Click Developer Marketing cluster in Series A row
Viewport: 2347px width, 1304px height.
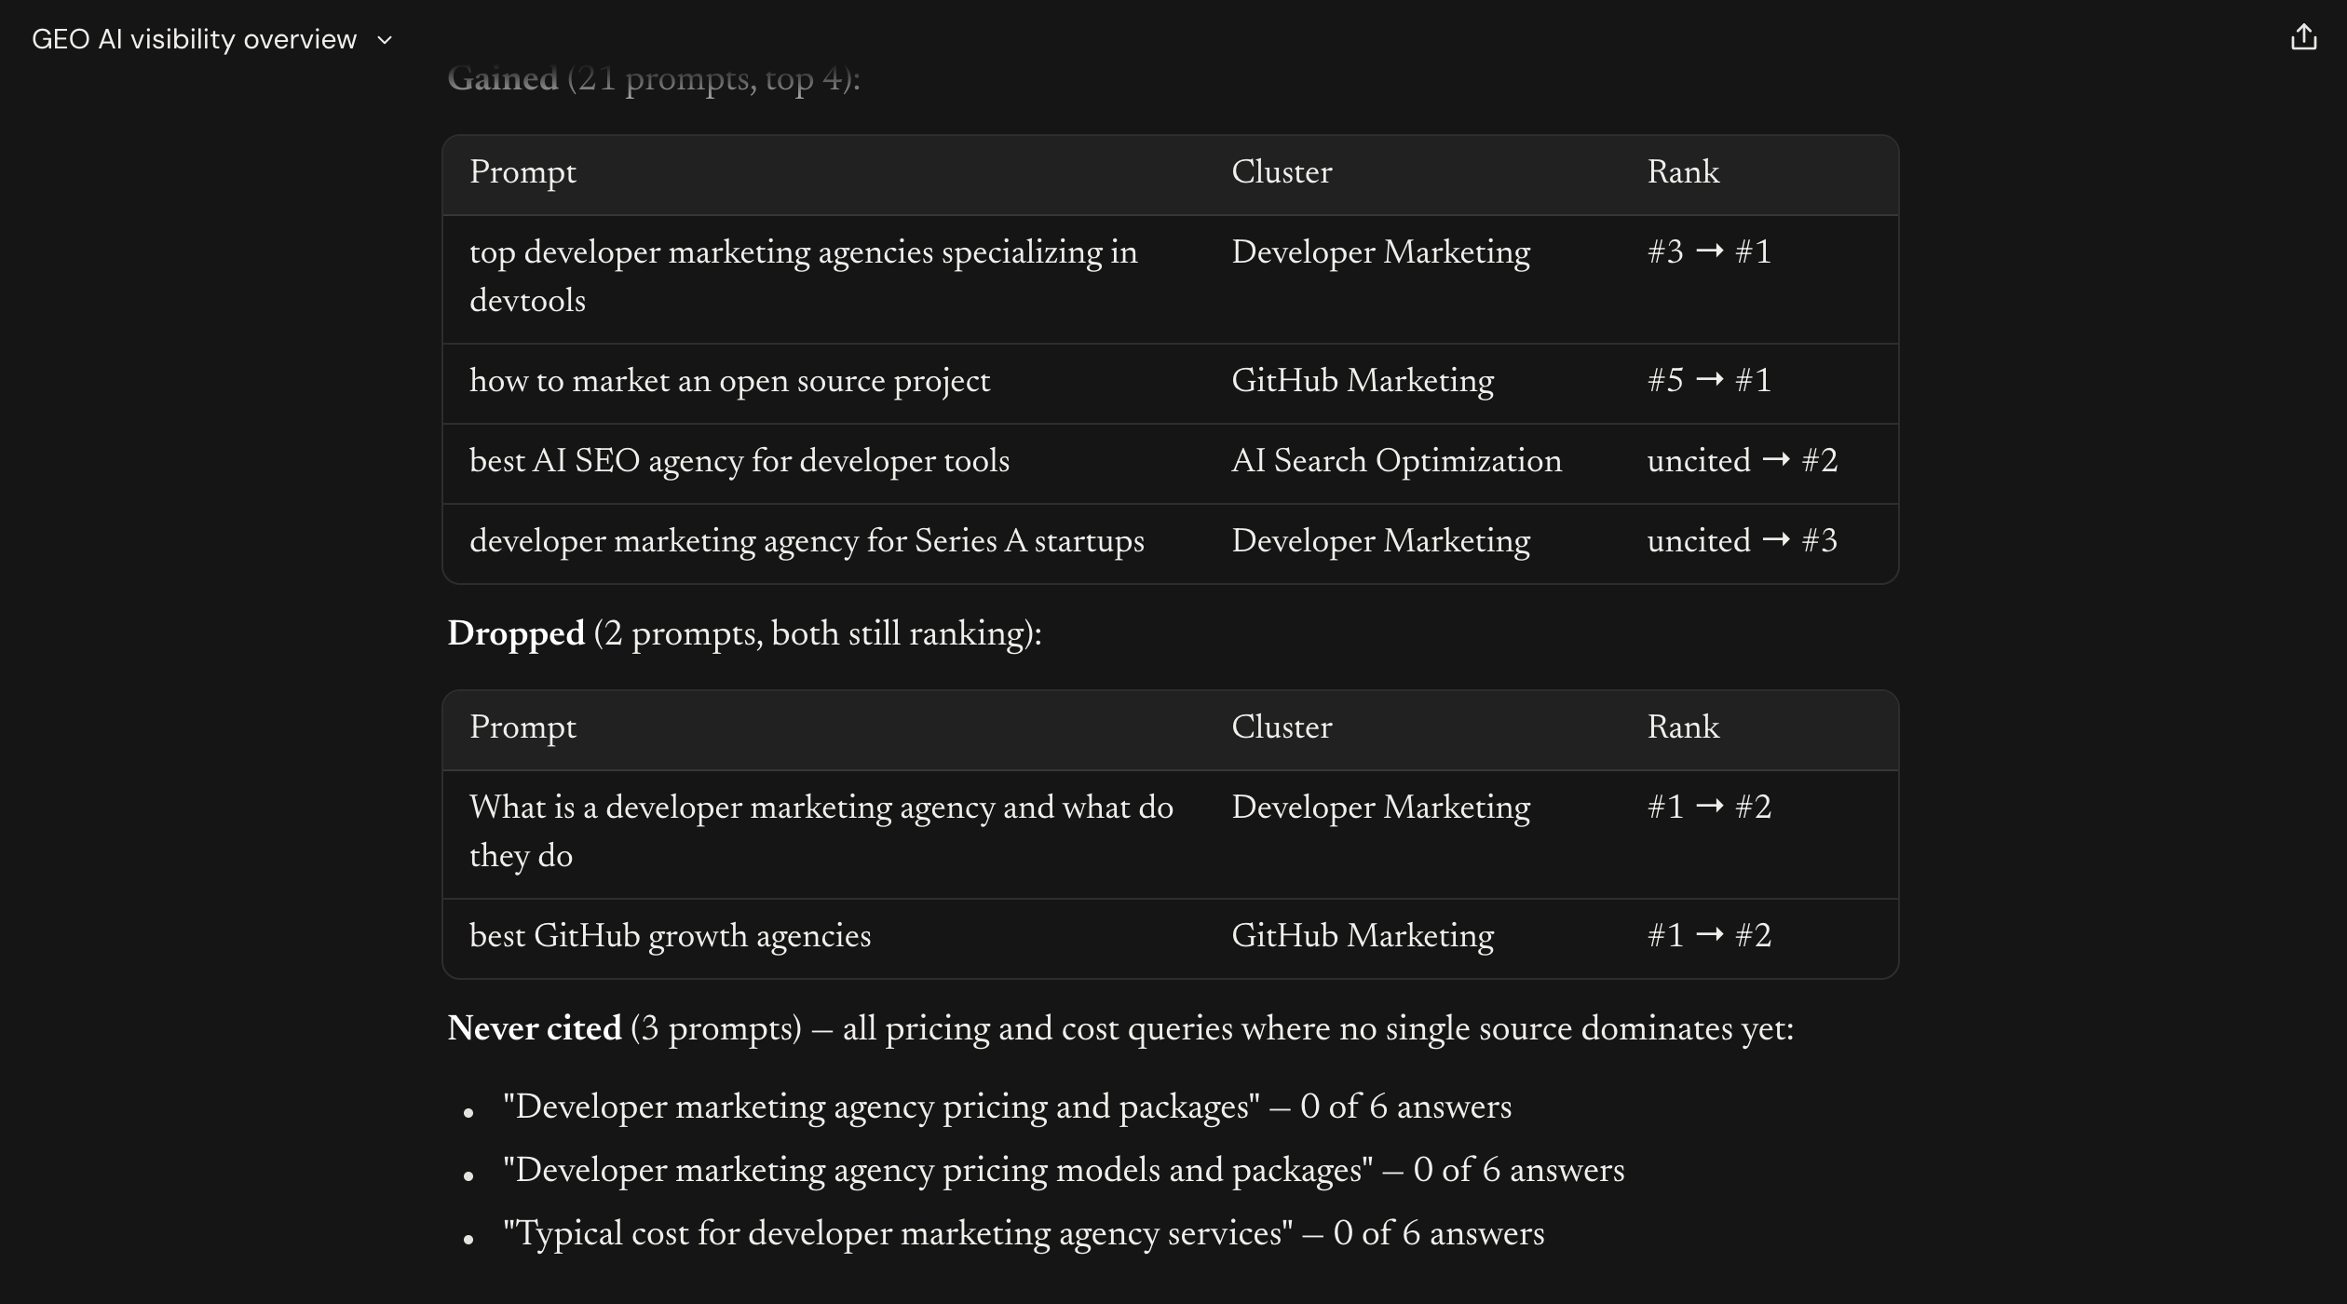1380,540
